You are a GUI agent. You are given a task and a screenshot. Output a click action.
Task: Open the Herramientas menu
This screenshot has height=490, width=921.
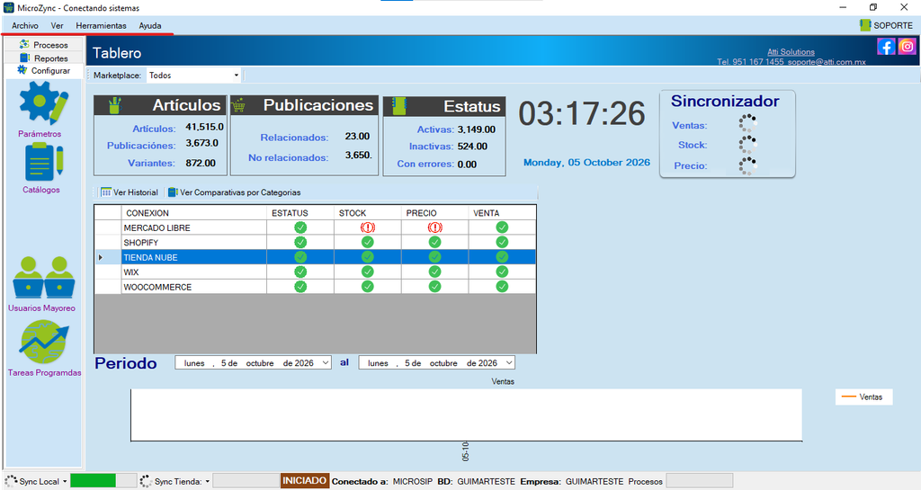point(101,25)
